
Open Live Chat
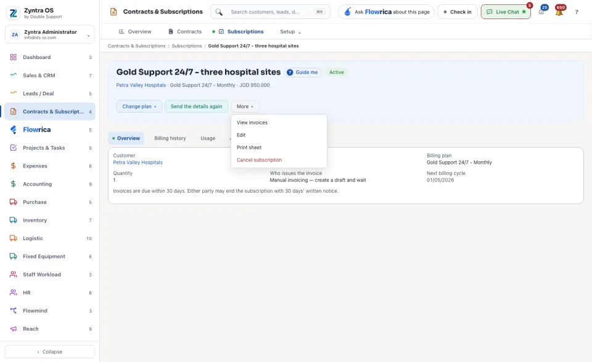click(506, 12)
